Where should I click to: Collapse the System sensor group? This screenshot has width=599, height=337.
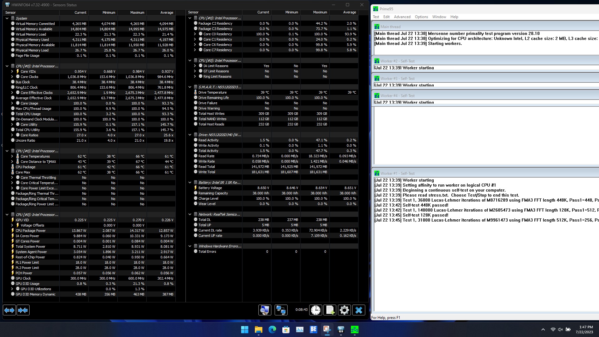click(x=7, y=18)
